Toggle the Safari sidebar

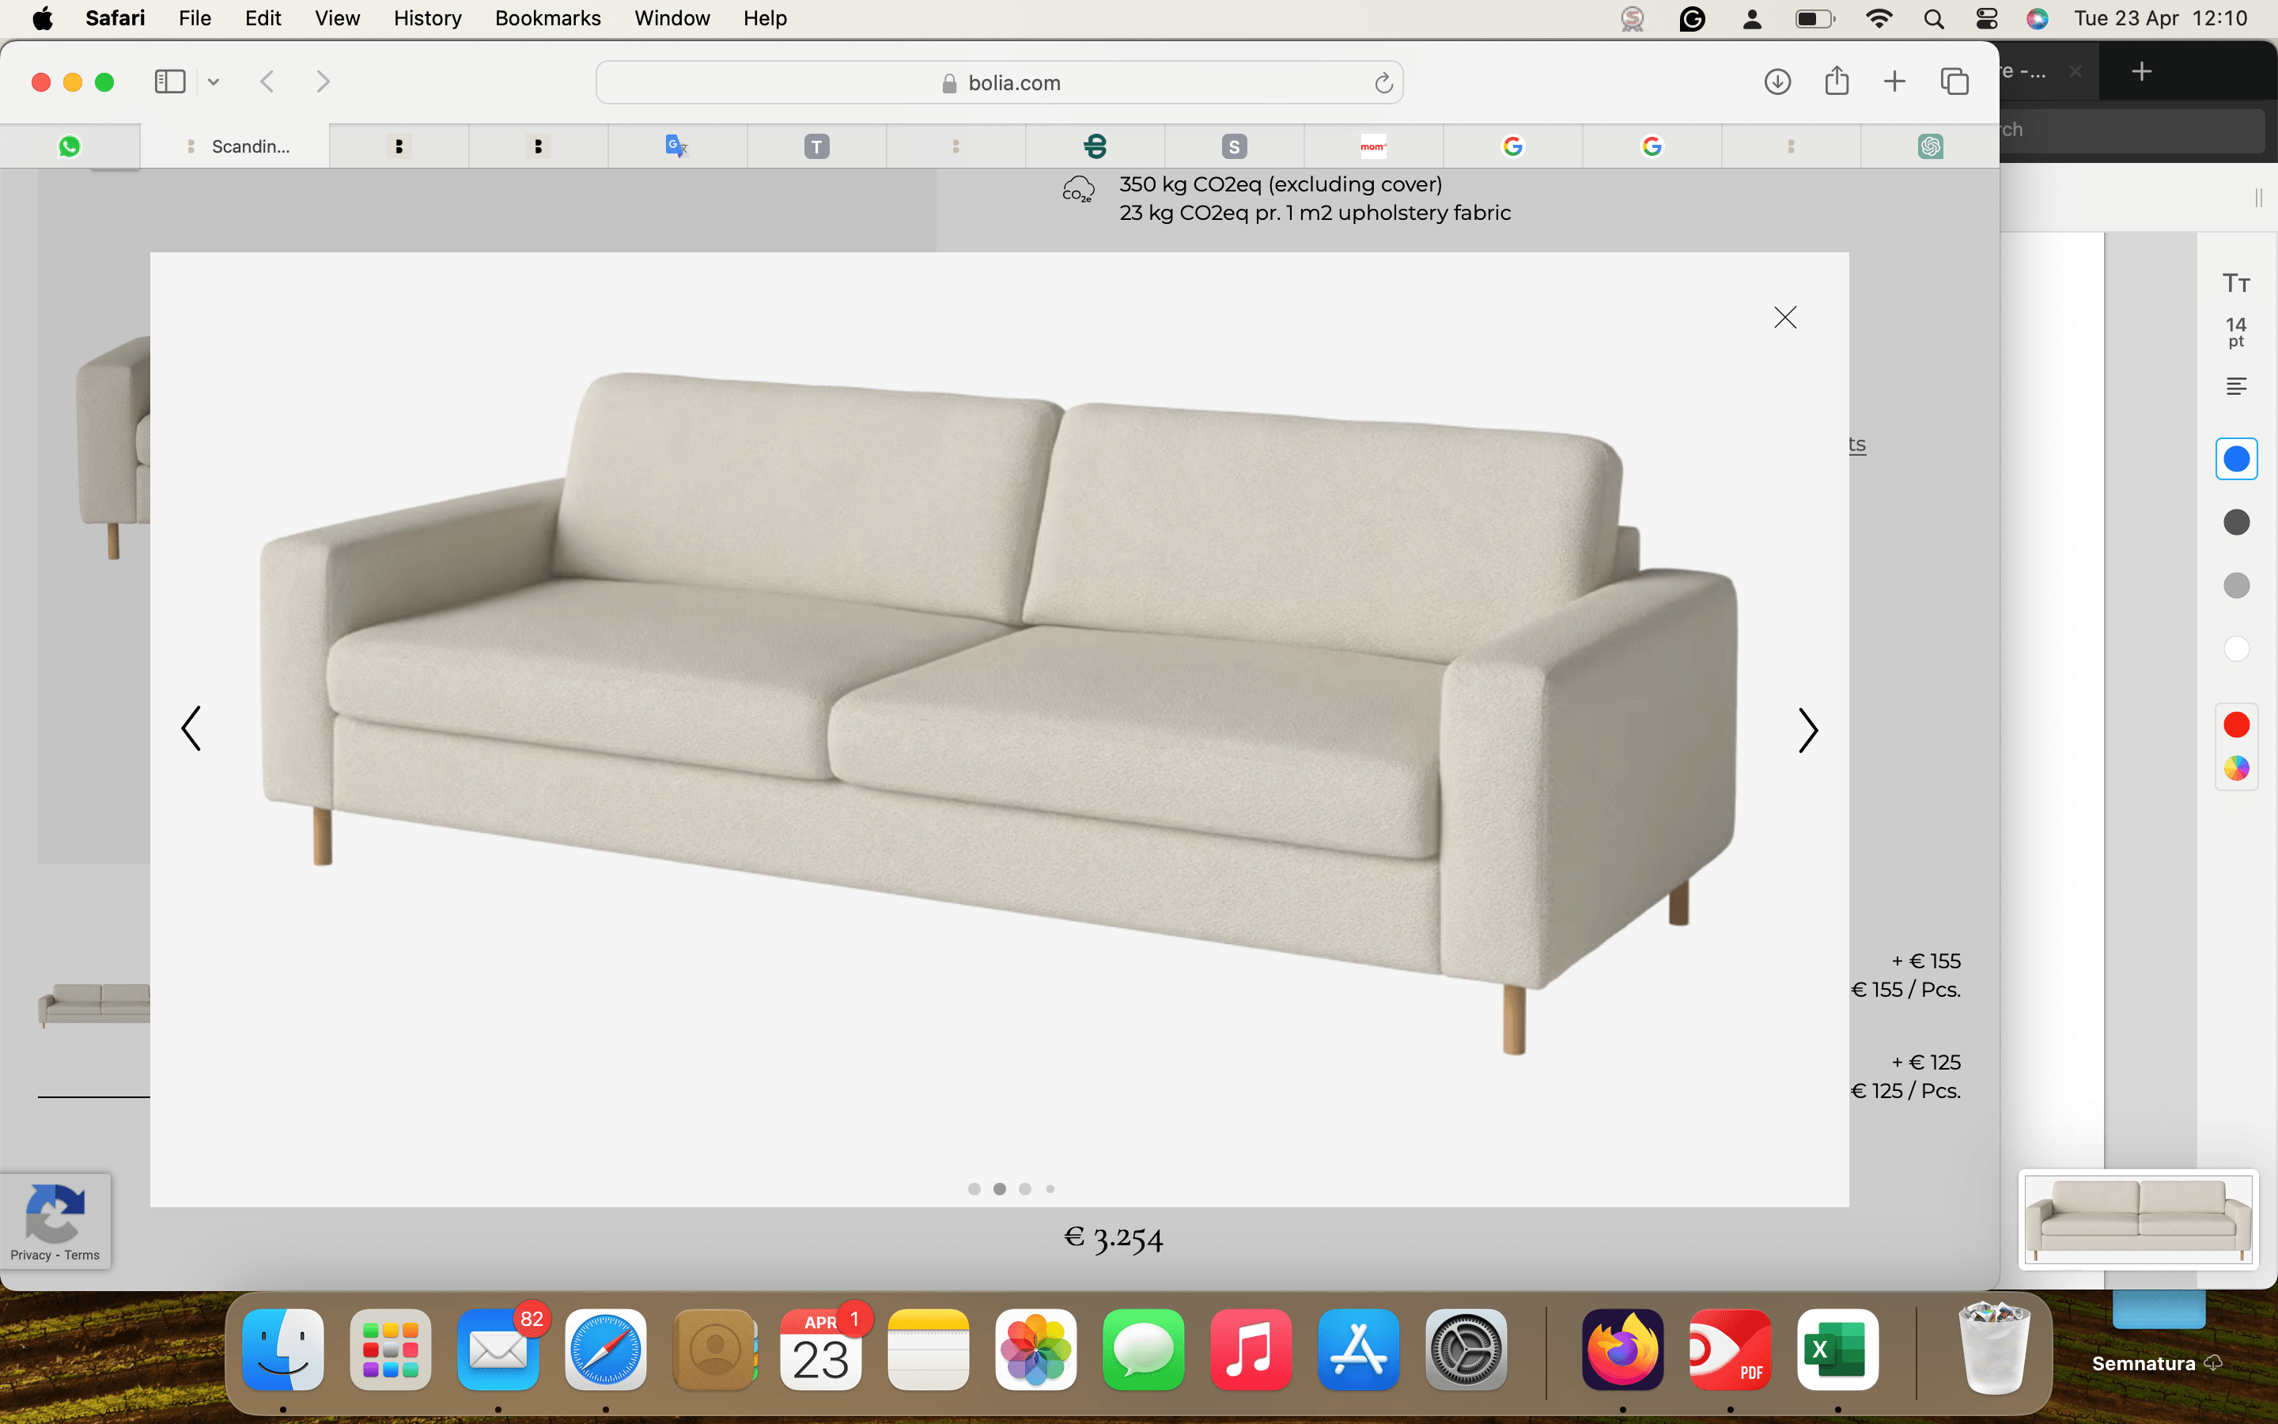pos(169,82)
